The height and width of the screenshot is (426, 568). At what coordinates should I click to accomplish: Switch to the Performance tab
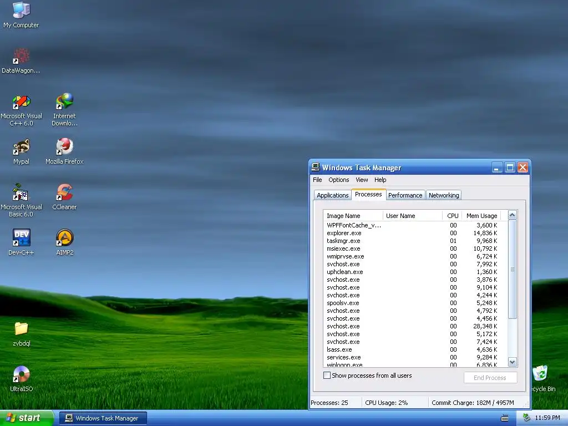tap(405, 195)
